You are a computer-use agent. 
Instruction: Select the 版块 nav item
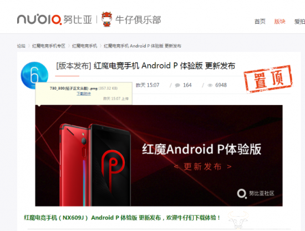279,22
